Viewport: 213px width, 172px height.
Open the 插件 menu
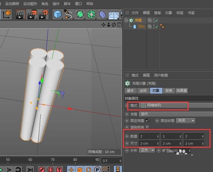tap(56, 4)
